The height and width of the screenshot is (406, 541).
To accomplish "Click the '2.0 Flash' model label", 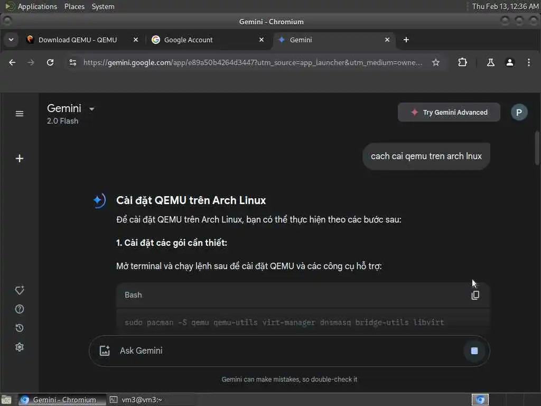I will [x=62, y=121].
